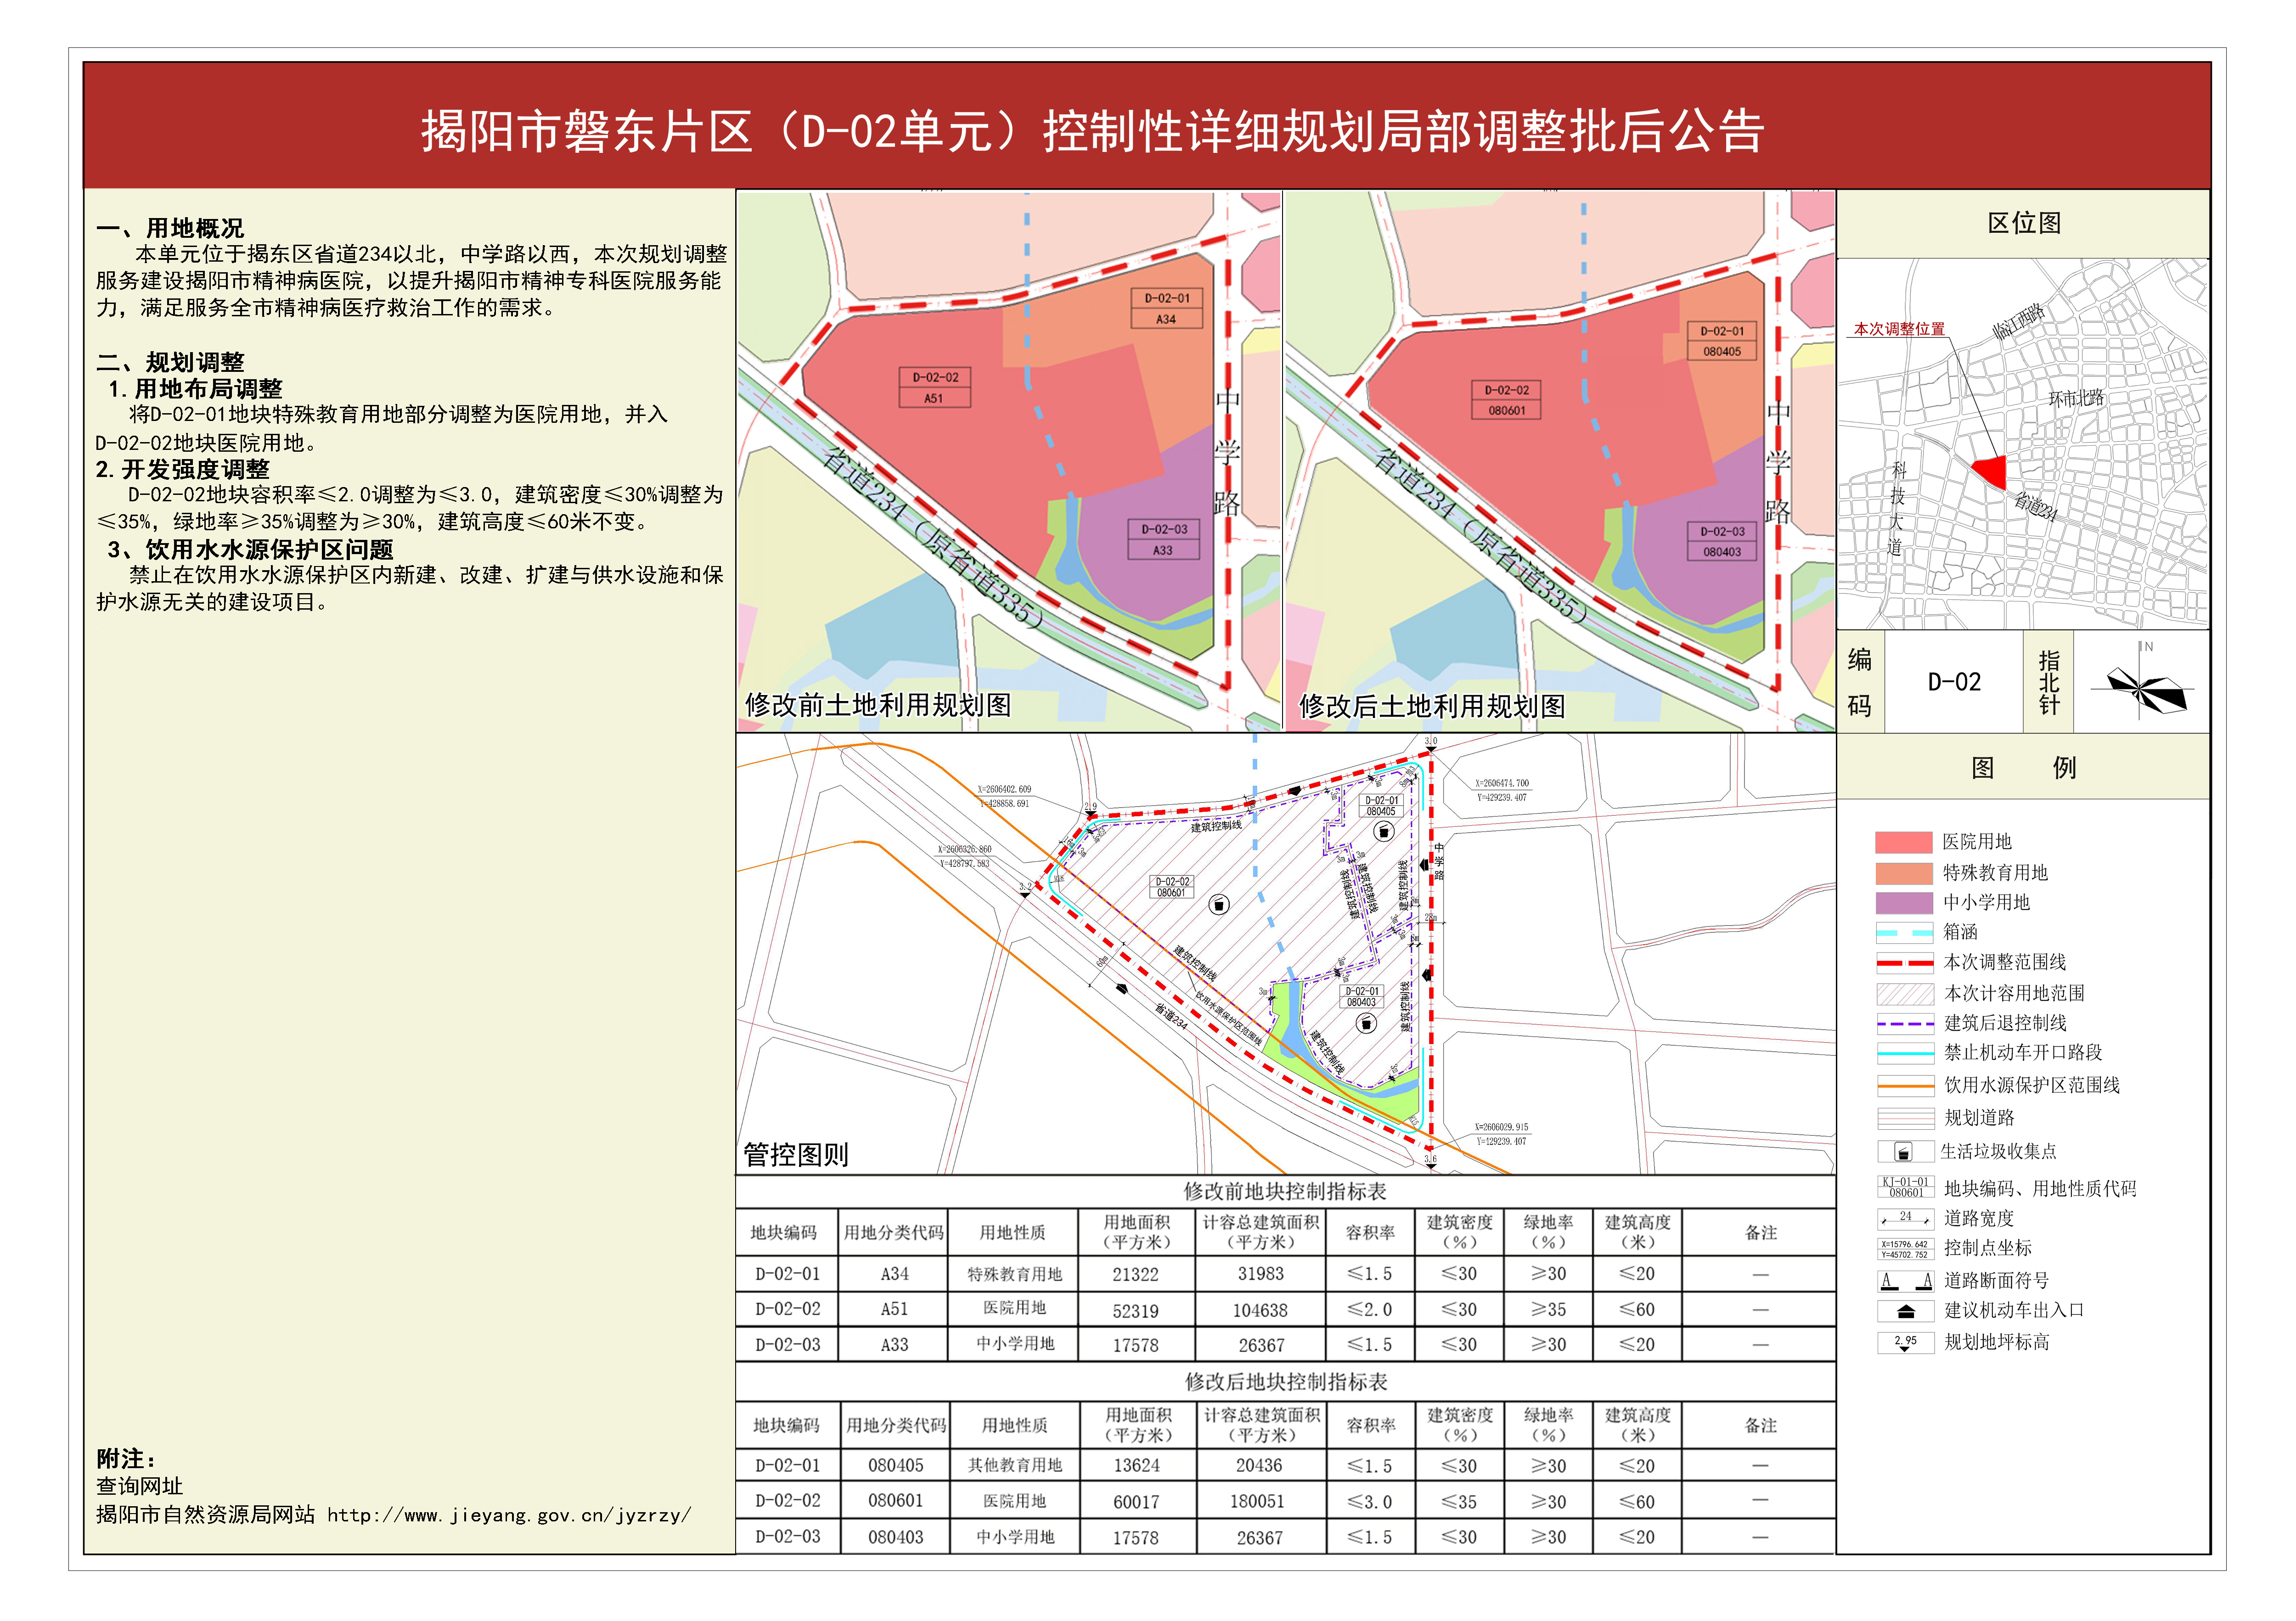Select the D-02-01 080405 label on after map
The image size is (2296, 1621).
click(x=1722, y=341)
